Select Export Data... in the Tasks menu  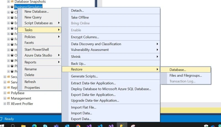point(111,119)
